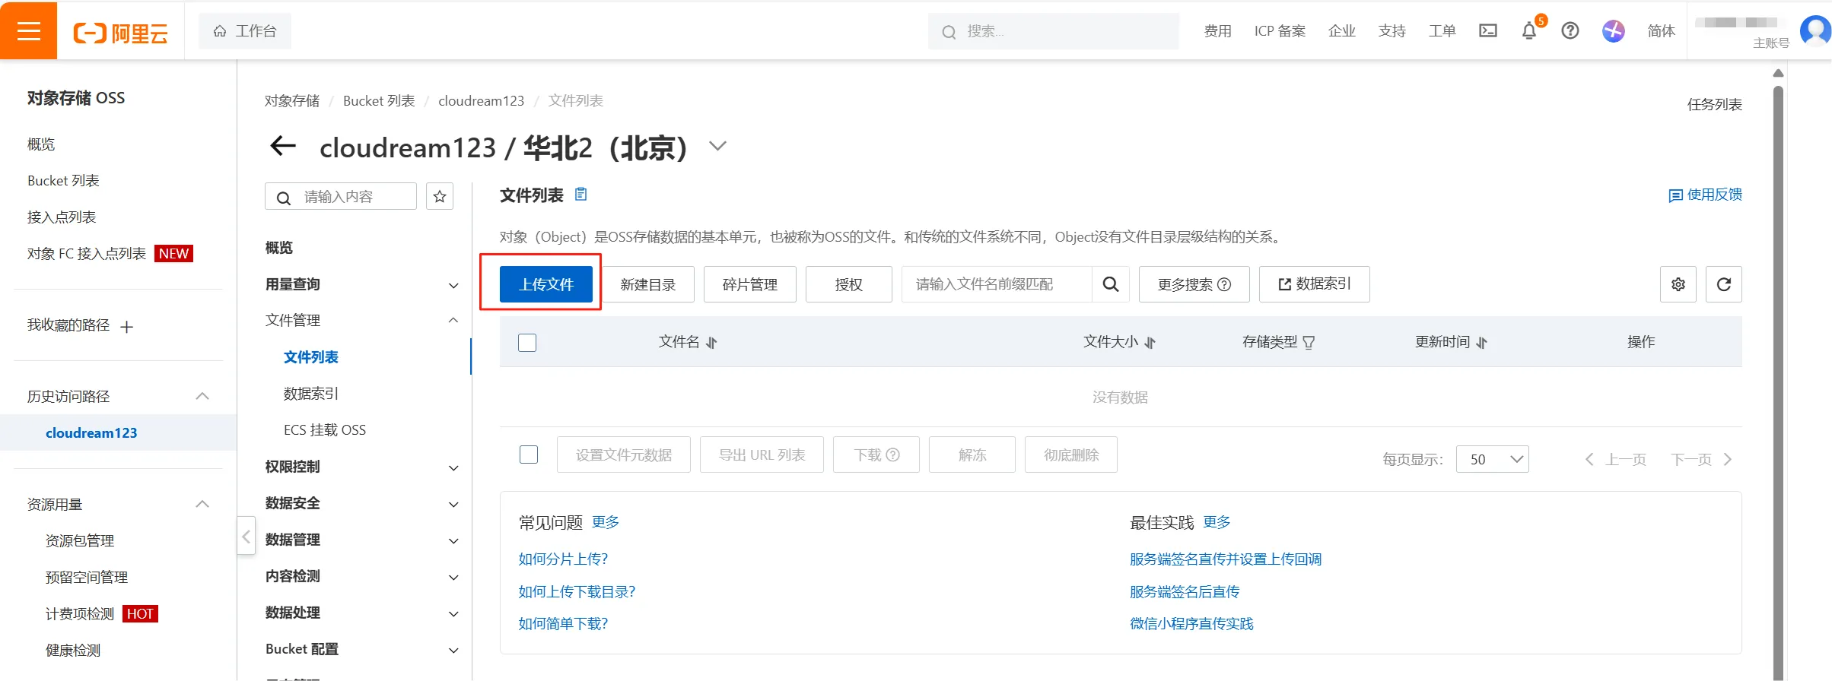Select 数据索引 in sidebar
This screenshot has height=681, width=1832.
click(x=311, y=394)
